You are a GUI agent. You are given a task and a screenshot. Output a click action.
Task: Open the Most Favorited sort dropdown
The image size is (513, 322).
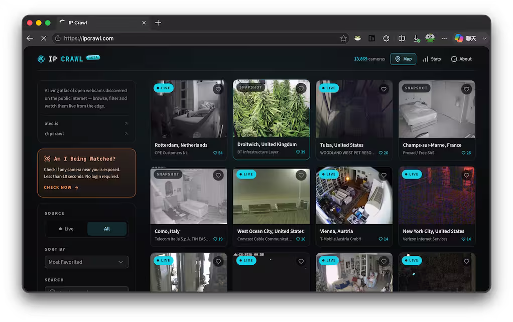pyautogui.click(x=86, y=262)
